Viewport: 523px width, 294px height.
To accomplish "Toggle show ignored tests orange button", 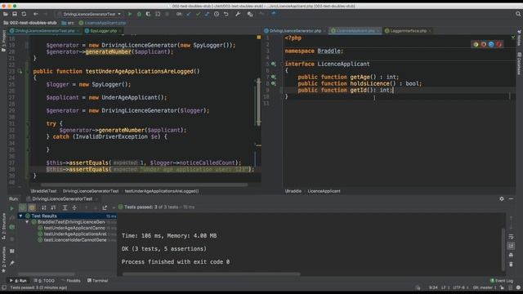I will coord(32,207).
